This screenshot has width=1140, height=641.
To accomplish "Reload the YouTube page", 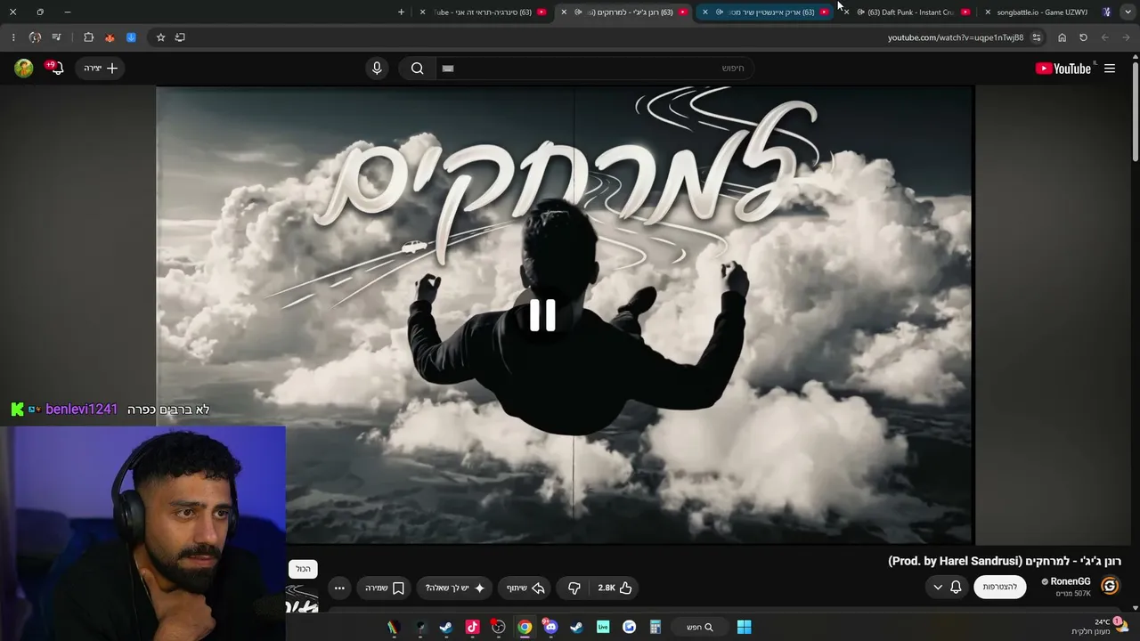I will click(1083, 37).
